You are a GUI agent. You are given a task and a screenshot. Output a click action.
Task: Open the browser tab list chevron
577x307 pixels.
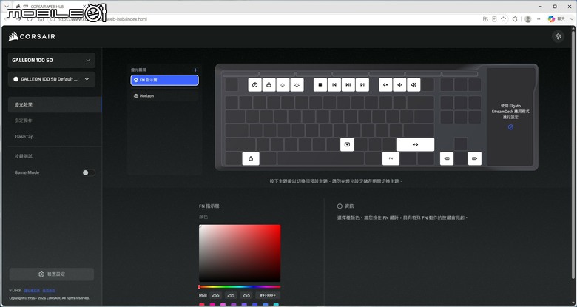click(x=6, y=7)
